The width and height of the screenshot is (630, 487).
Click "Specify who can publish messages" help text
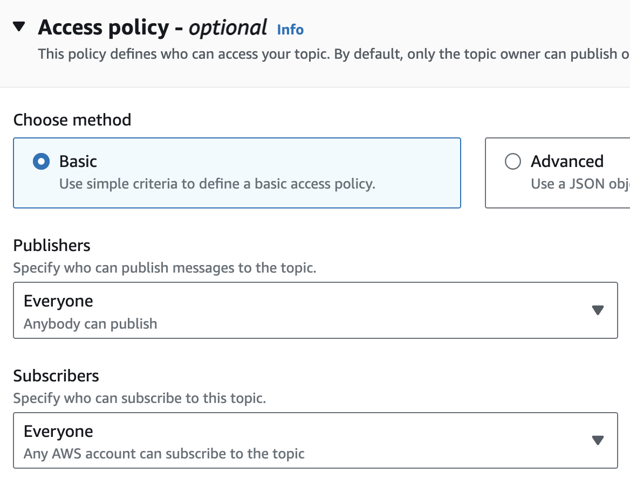pyautogui.click(x=165, y=268)
